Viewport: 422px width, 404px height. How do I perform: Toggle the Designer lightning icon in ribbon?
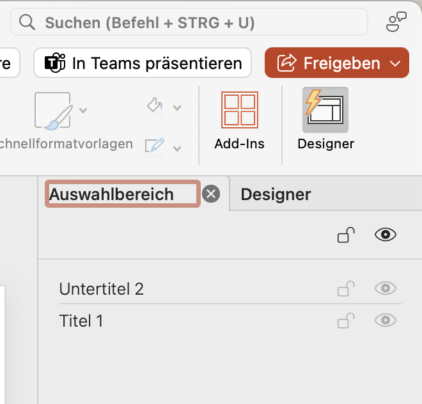click(325, 110)
